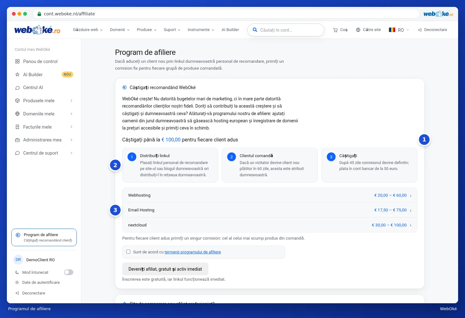Click the globe icon for Către site

coord(358,30)
